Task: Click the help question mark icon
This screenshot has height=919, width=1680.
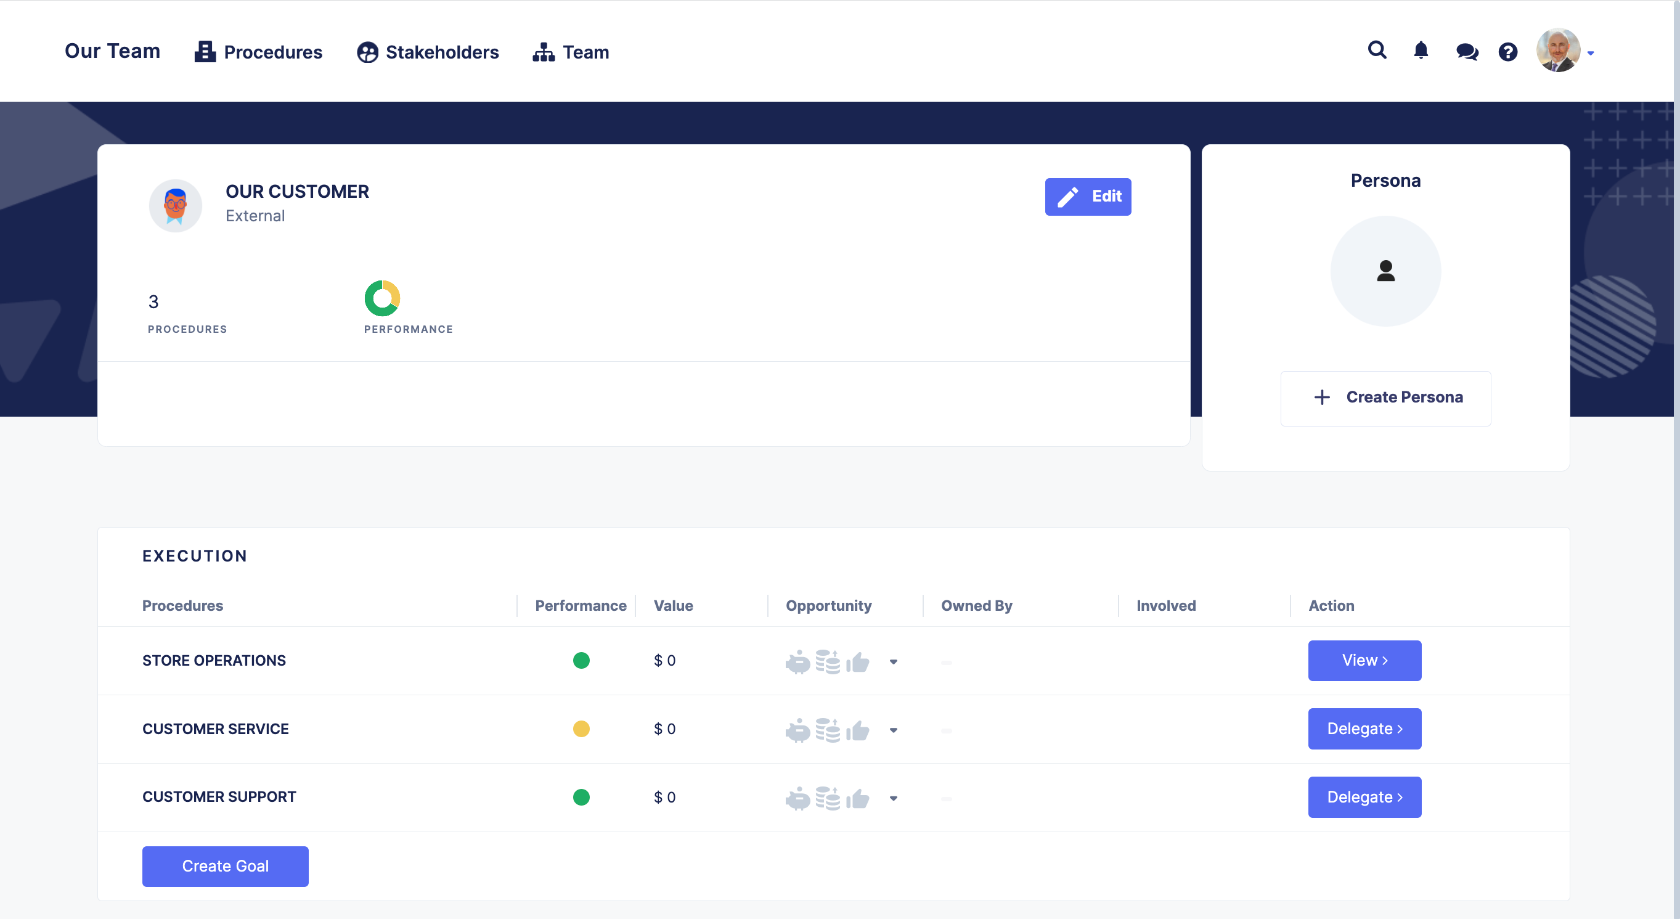Action: pos(1507,52)
